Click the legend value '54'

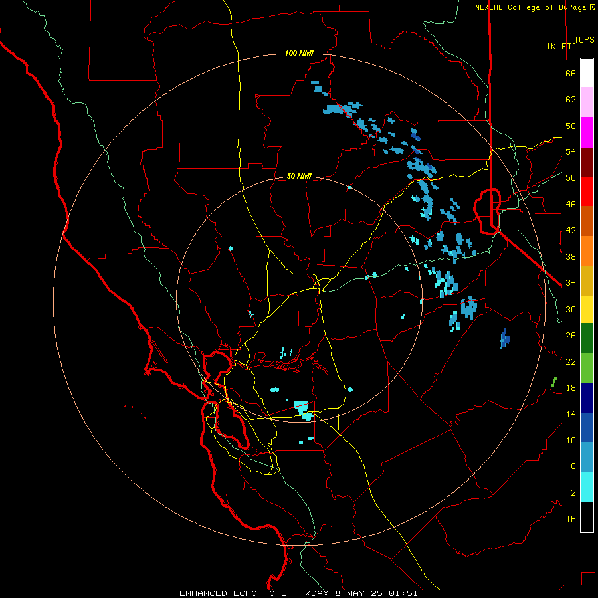(x=571, y=151)
